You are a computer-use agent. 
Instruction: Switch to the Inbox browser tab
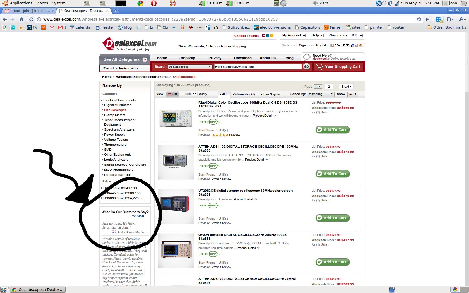[x=27, y=11]
